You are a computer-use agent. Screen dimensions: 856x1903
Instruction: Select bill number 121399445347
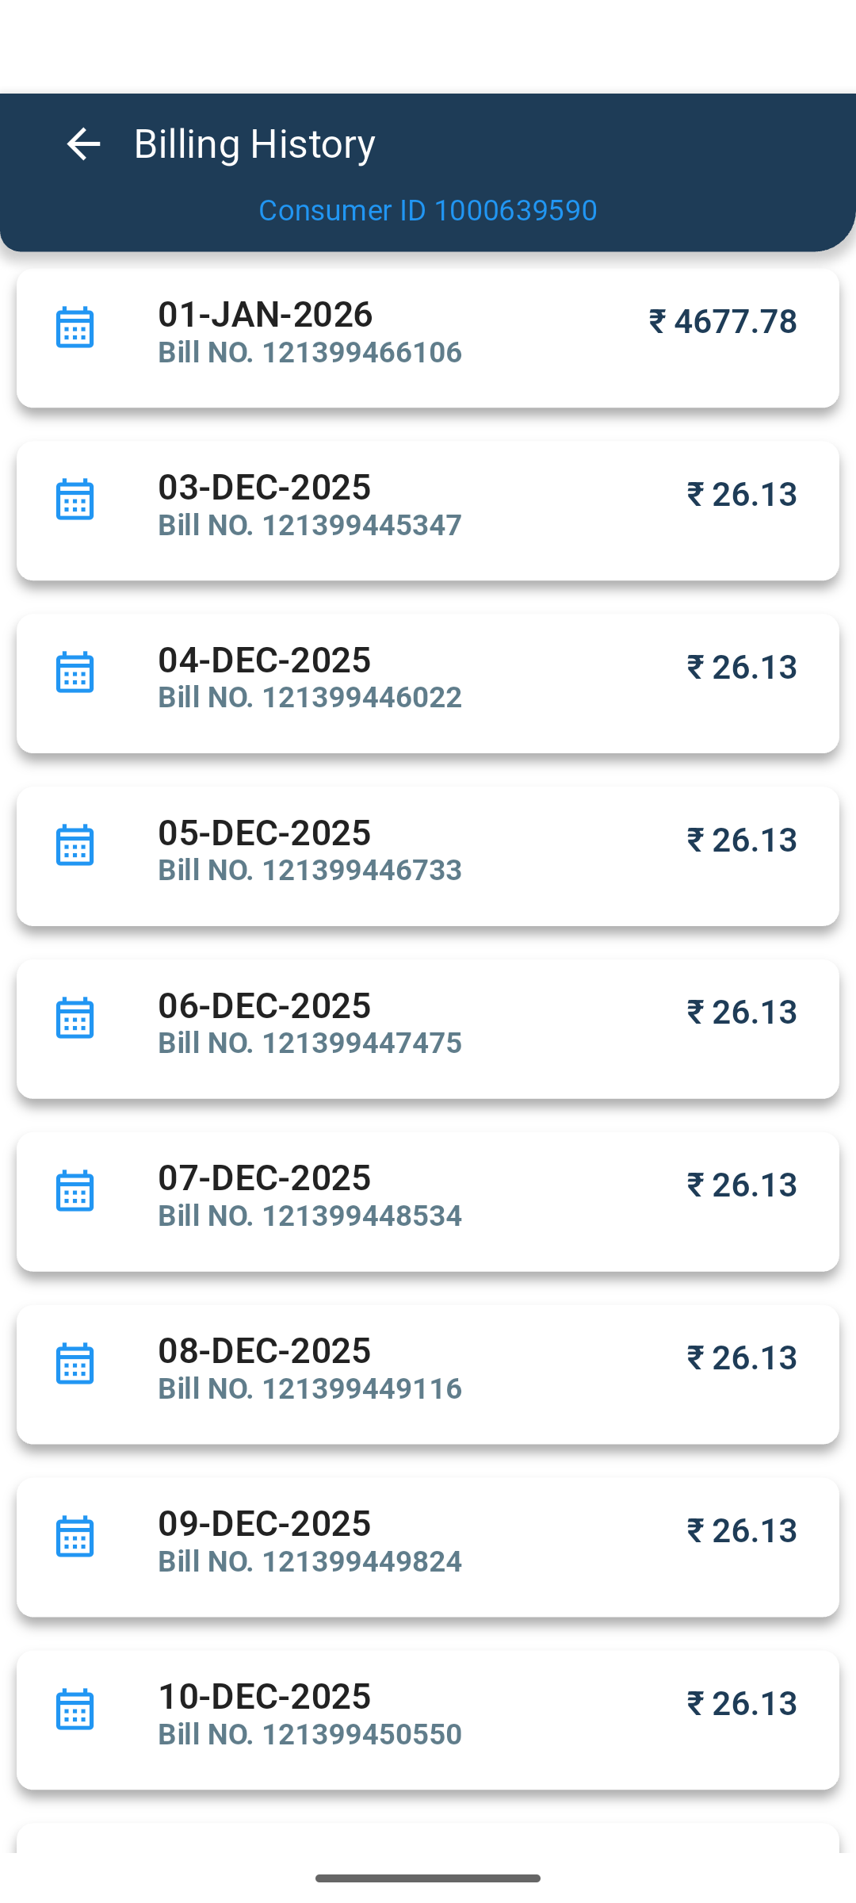point(310,525)
